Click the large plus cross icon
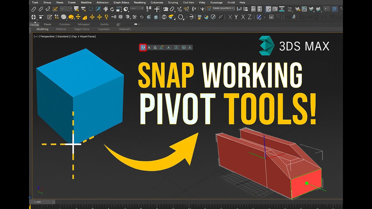 [157, 9]
